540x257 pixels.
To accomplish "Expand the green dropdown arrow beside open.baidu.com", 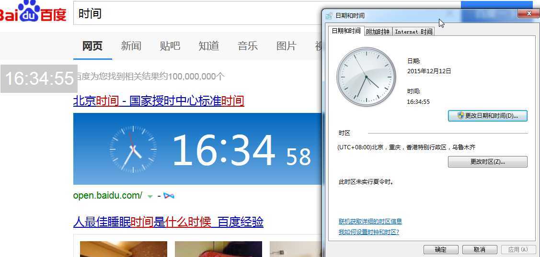I will pos(150,196).
